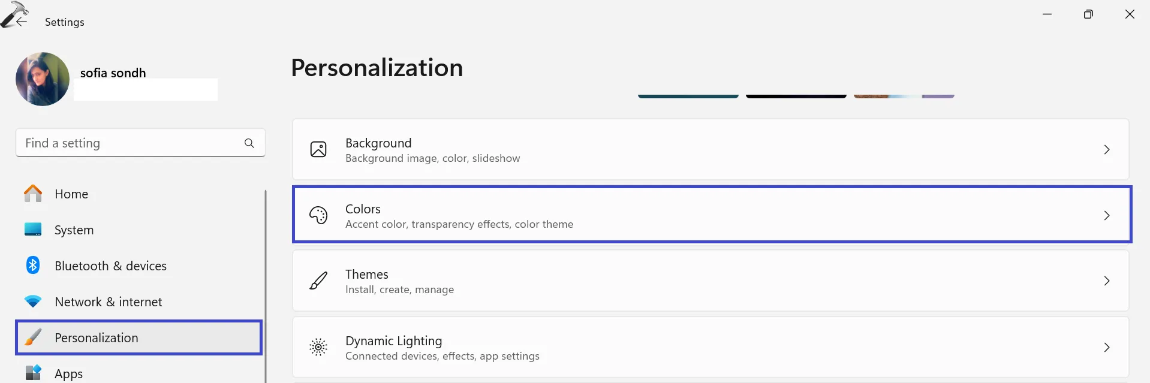Viewport: 1150px width, 383px height.
Task: Select the black theme thumbnail
Action: tap(796, 96)
